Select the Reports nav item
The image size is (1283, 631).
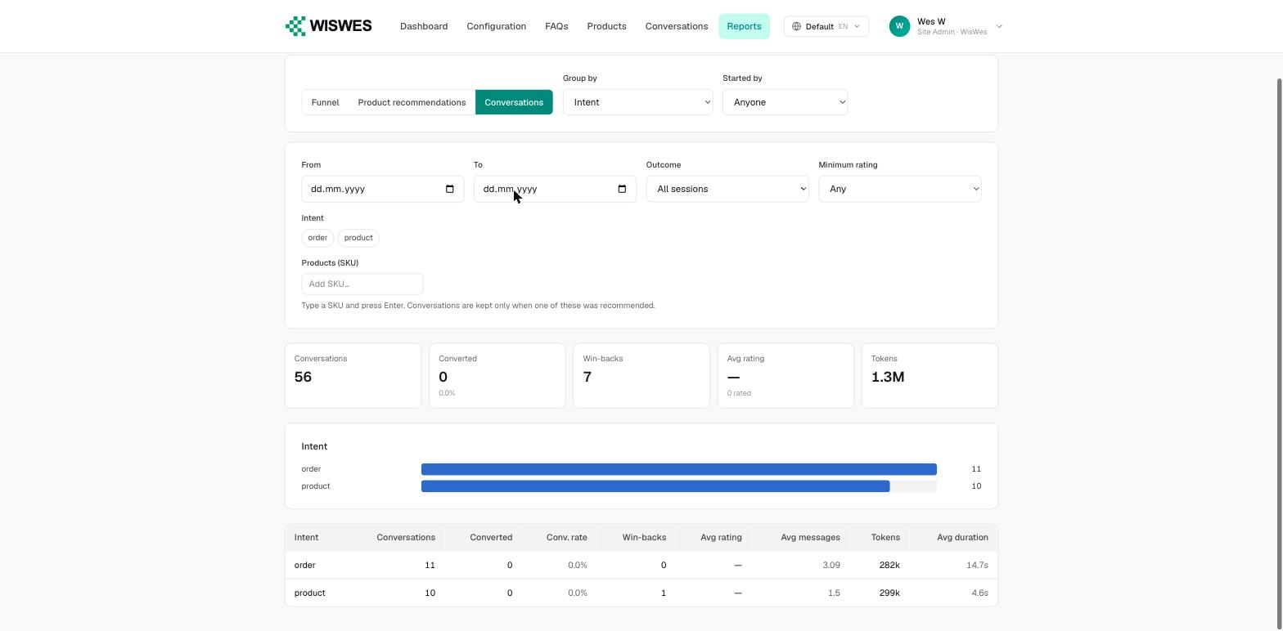click(744, 26)
